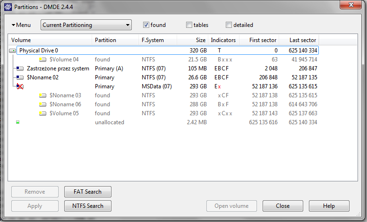Click the 21.5 GB size value

(x=197, y=60)
